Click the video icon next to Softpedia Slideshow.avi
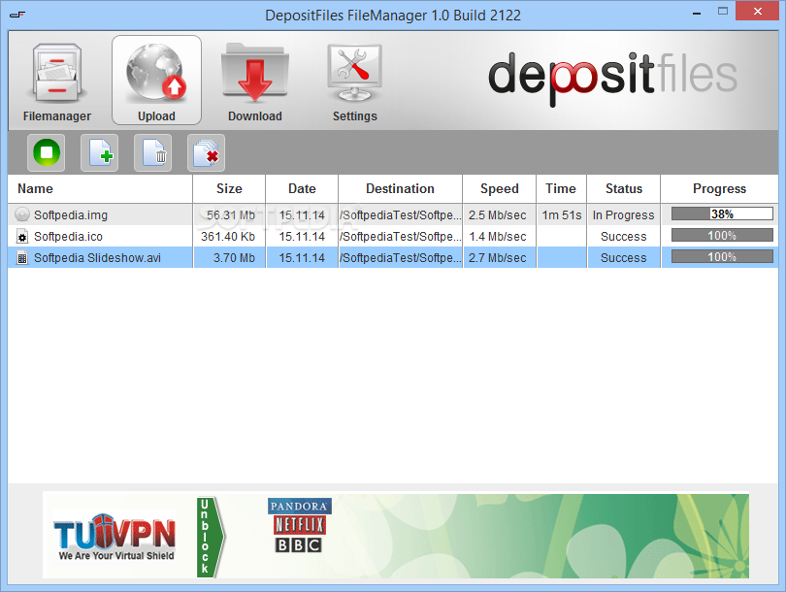 click(22, 257)
